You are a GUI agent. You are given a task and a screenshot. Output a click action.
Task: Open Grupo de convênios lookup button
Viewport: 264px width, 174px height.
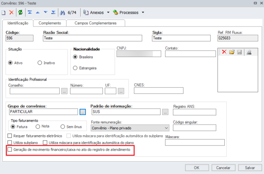(x=83, y=112)
